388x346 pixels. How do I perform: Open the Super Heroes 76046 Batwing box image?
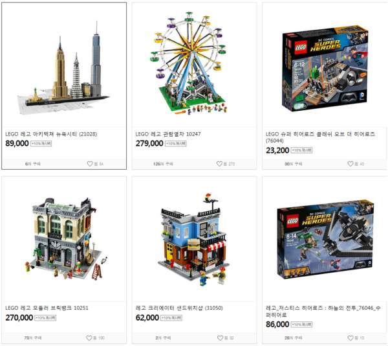point(325,240)
